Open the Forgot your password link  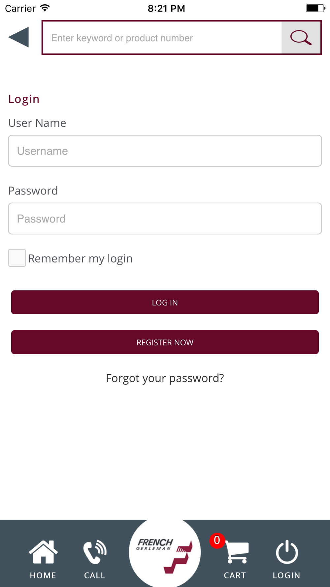(165, 378)
